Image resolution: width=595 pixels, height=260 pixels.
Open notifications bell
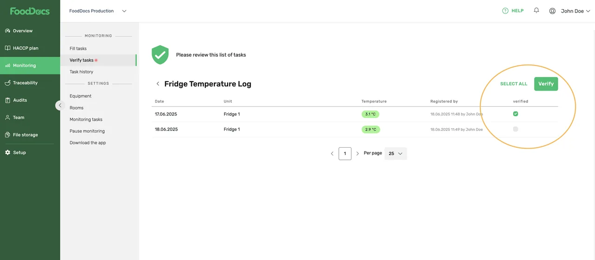click(x=536, y=10)
